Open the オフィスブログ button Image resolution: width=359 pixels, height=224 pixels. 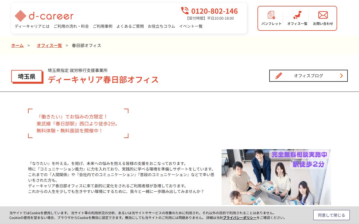click(309, 76)
